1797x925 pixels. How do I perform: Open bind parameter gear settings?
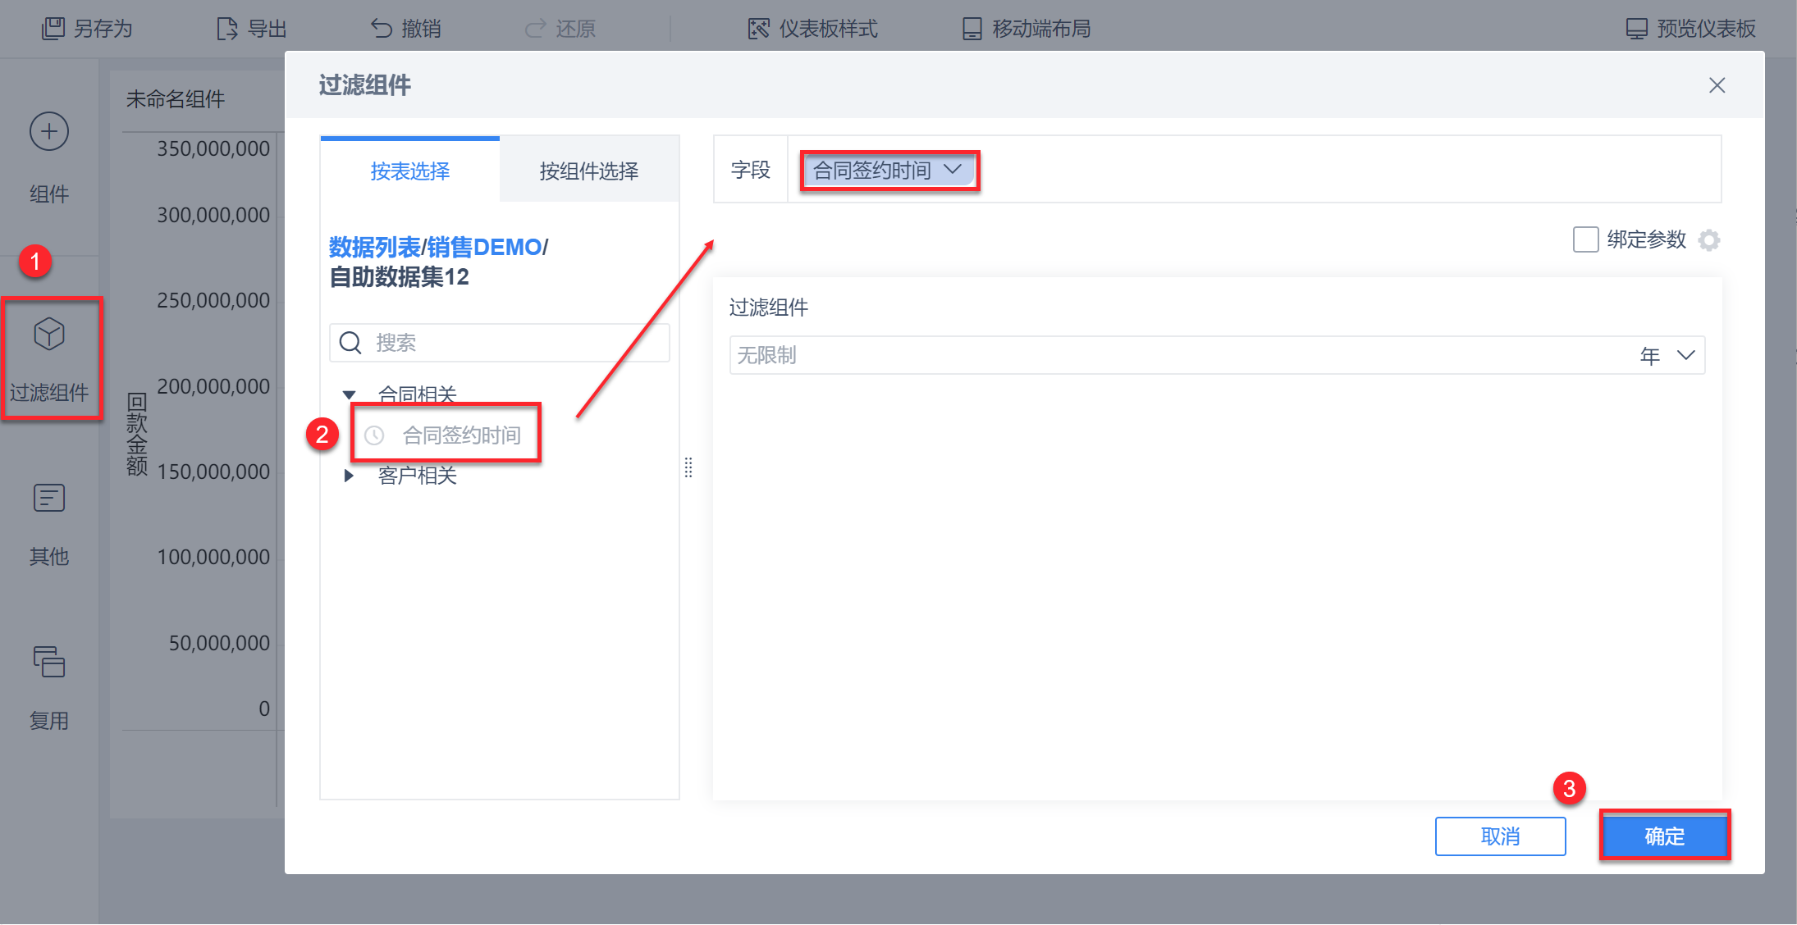coord(1709,240)
